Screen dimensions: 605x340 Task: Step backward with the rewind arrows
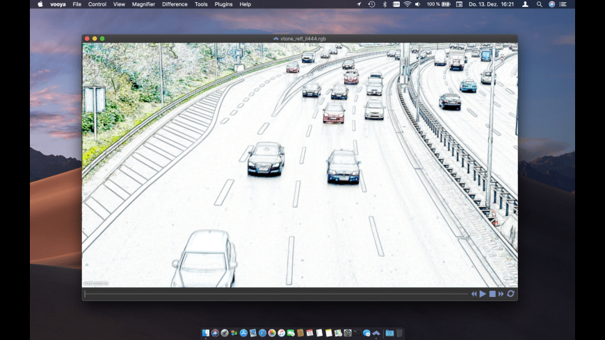pos(474,294)
